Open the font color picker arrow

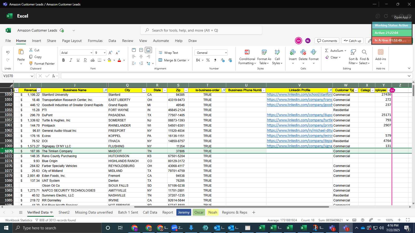(124, 60)
